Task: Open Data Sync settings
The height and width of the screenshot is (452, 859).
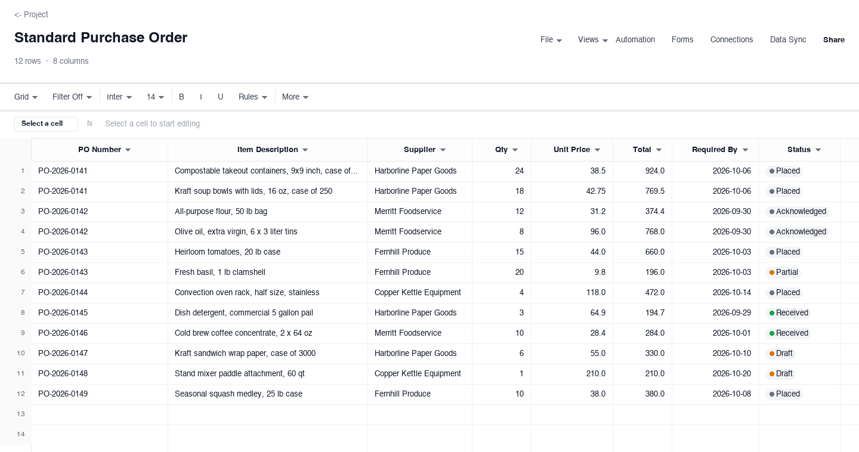Action: 788,40
